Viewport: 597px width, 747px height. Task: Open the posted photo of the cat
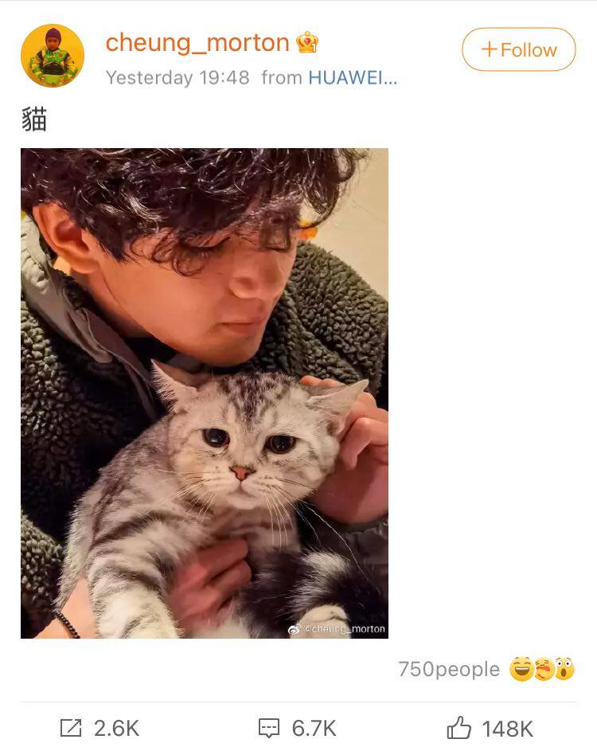[205, 393]
